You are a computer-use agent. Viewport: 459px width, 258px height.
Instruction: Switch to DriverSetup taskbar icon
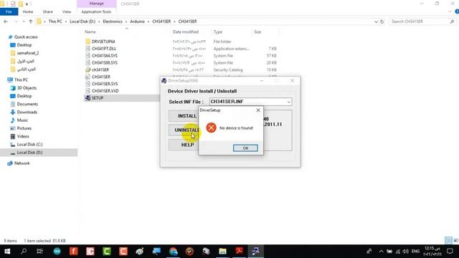coord(255,252)
